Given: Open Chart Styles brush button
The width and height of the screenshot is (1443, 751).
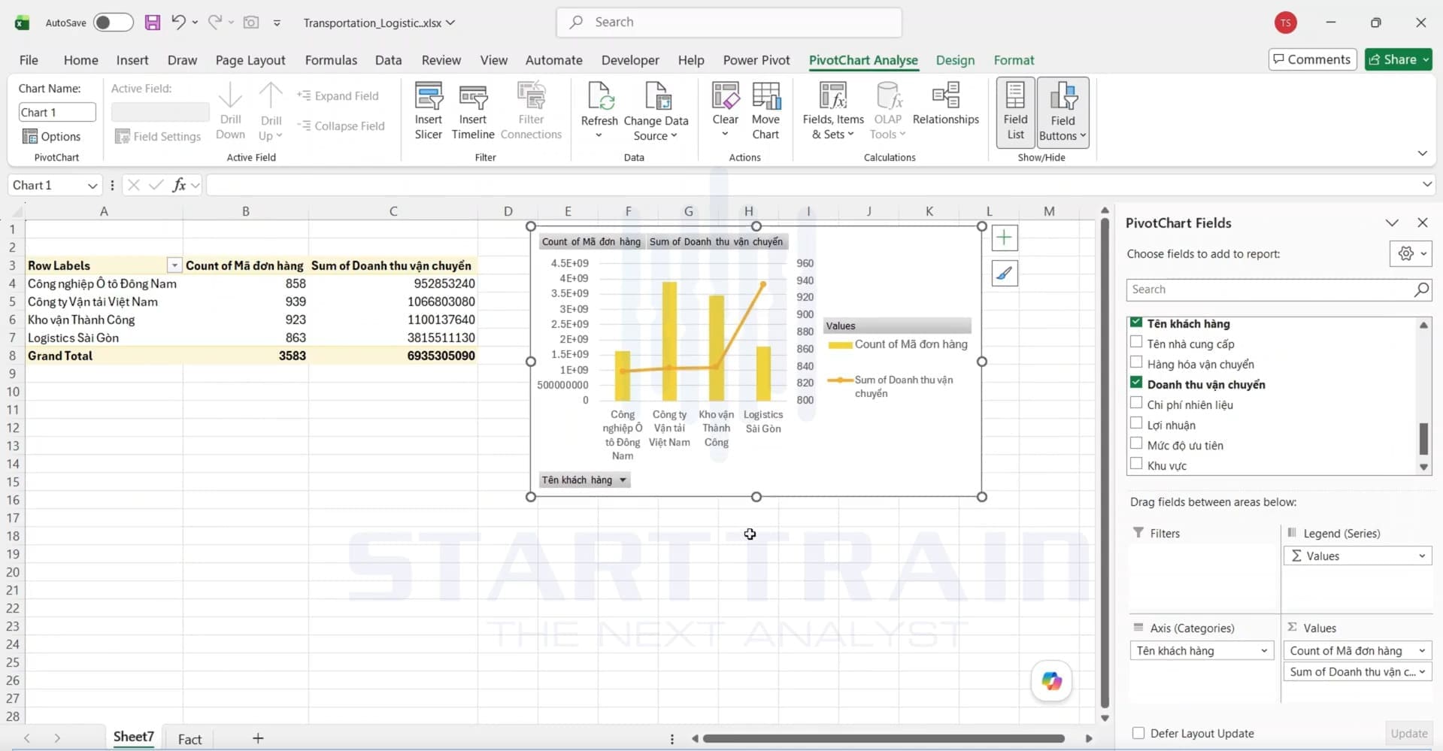Looking at the screenshot, I should point(1004,273).
